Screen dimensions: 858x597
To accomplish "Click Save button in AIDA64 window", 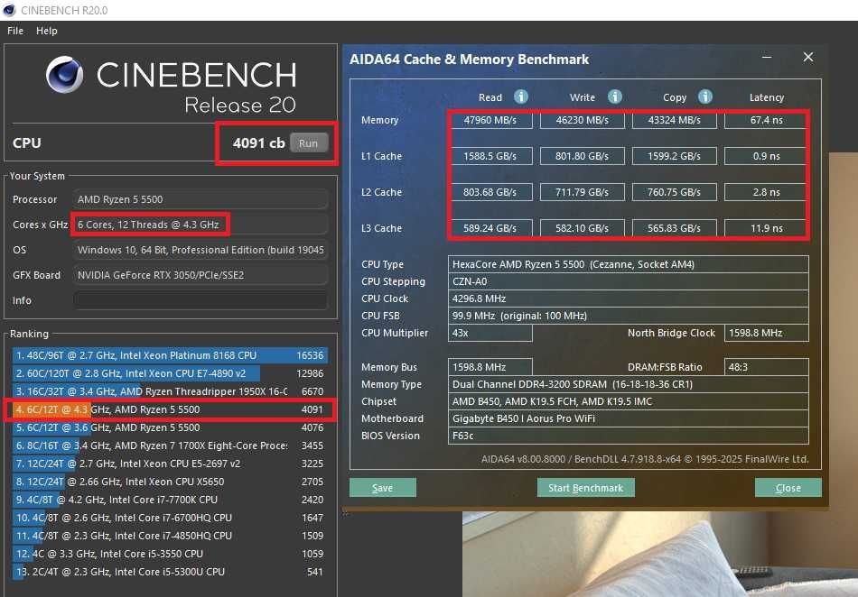I will (383, 488).
